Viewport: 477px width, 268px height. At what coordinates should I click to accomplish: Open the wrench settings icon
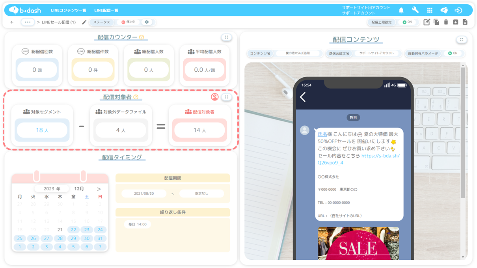(x=415, y=10)
